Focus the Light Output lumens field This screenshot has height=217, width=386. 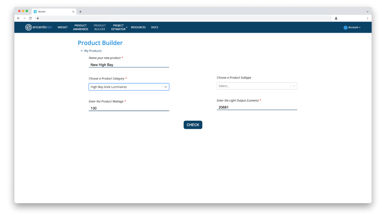[257, 107]
